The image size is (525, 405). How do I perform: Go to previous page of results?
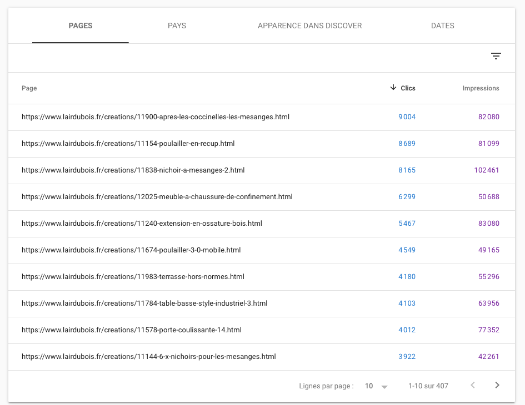(473, 385)
